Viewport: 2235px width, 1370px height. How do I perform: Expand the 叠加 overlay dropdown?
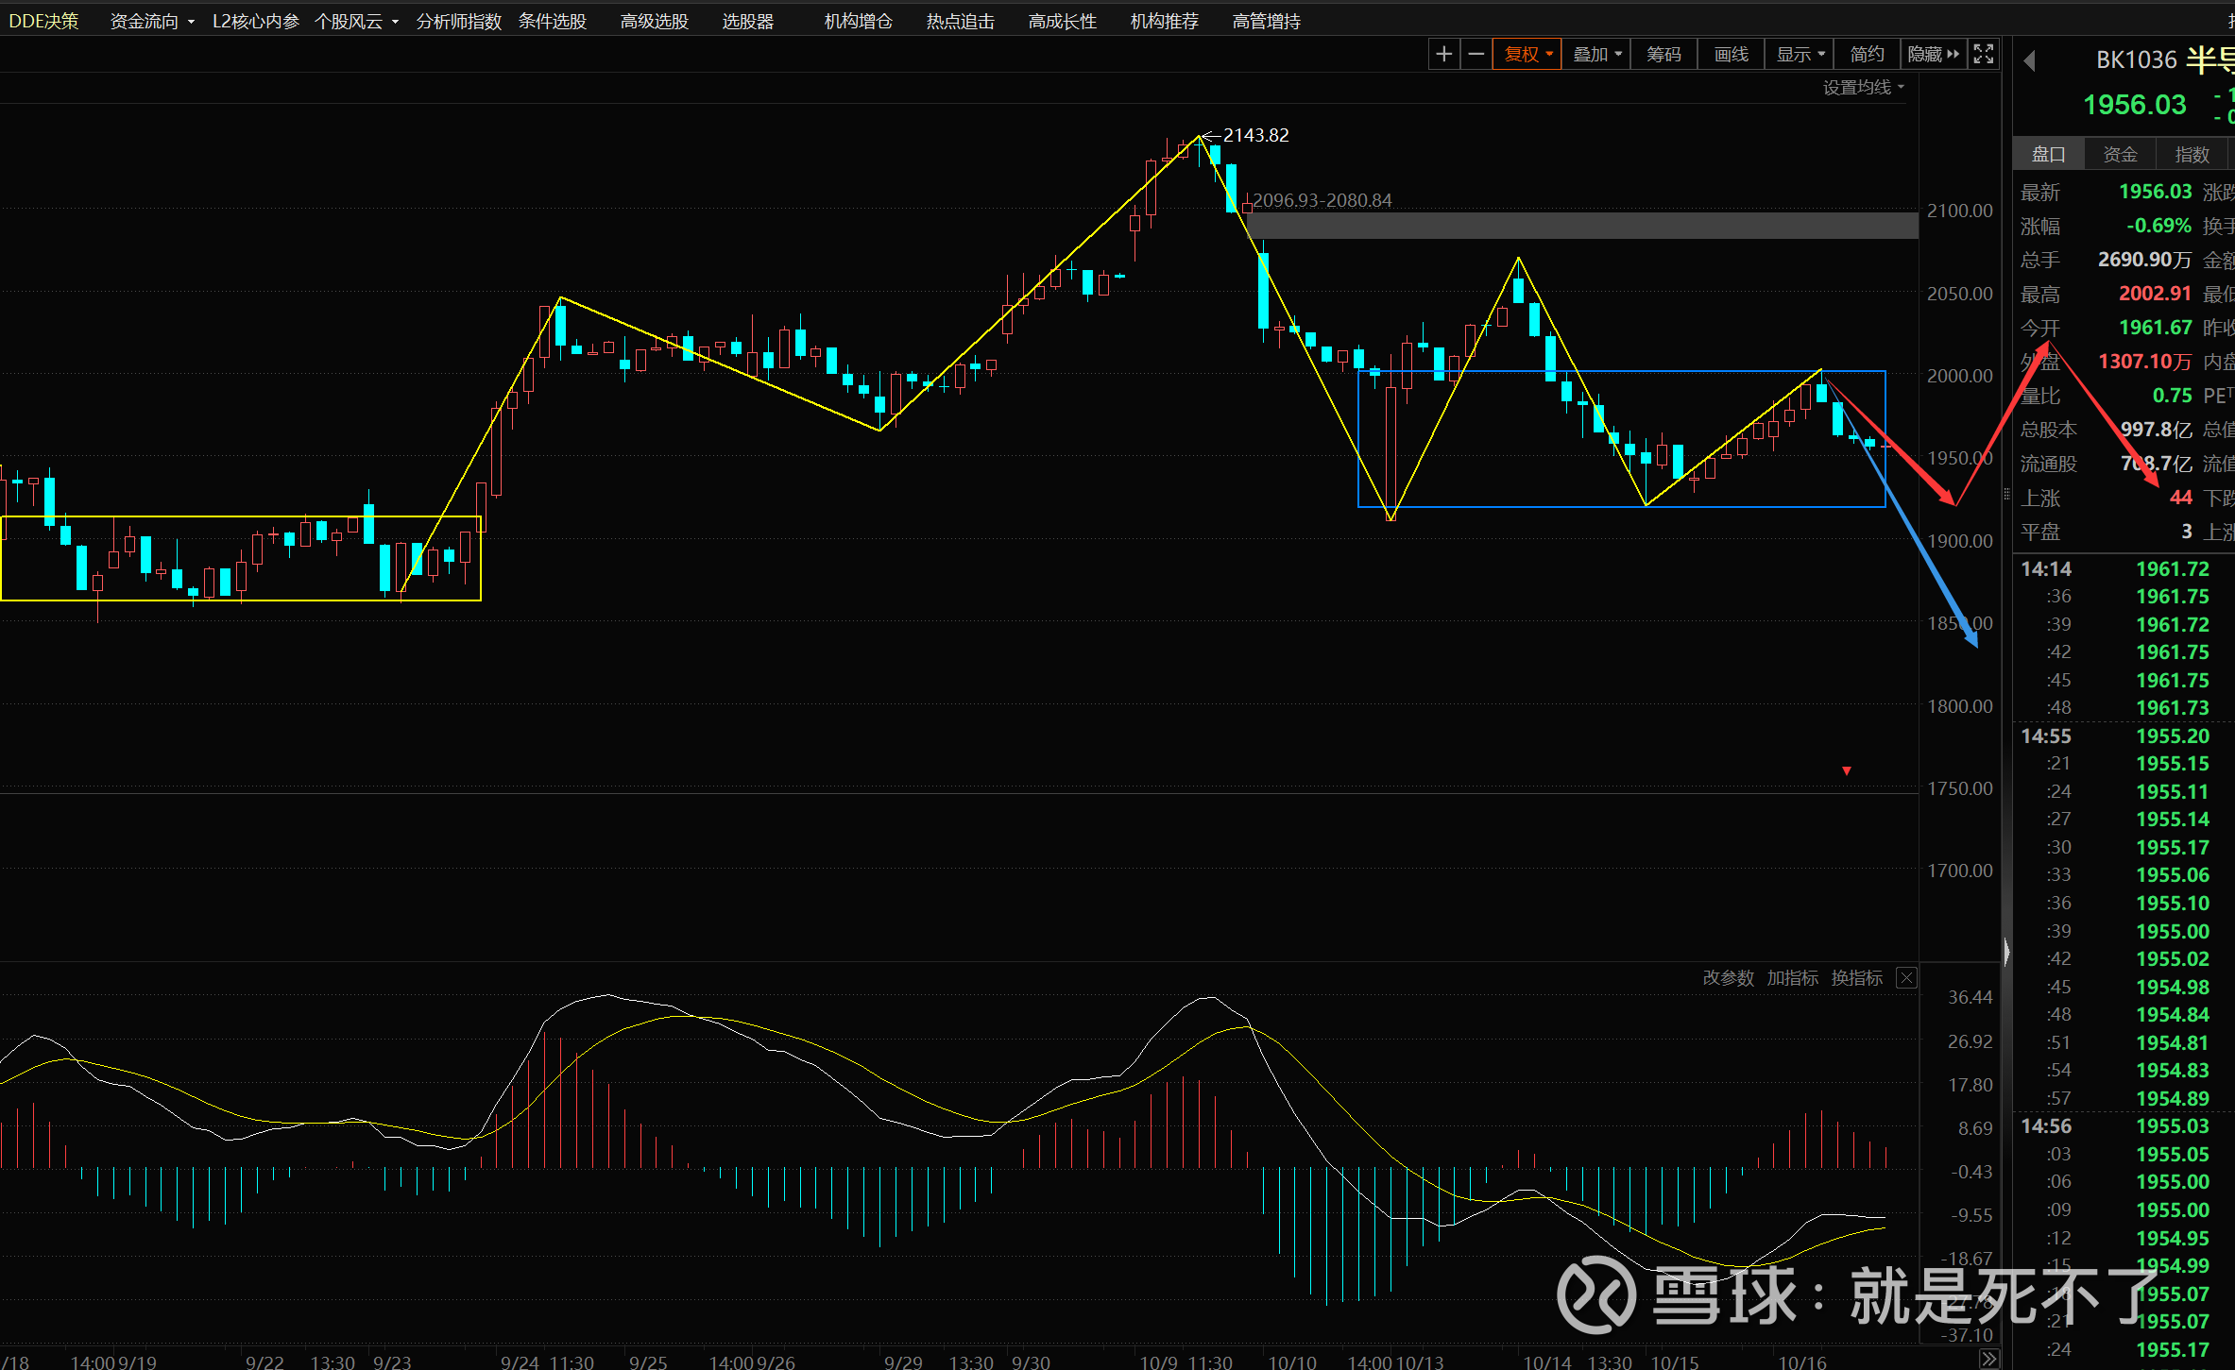(1596, 55)
